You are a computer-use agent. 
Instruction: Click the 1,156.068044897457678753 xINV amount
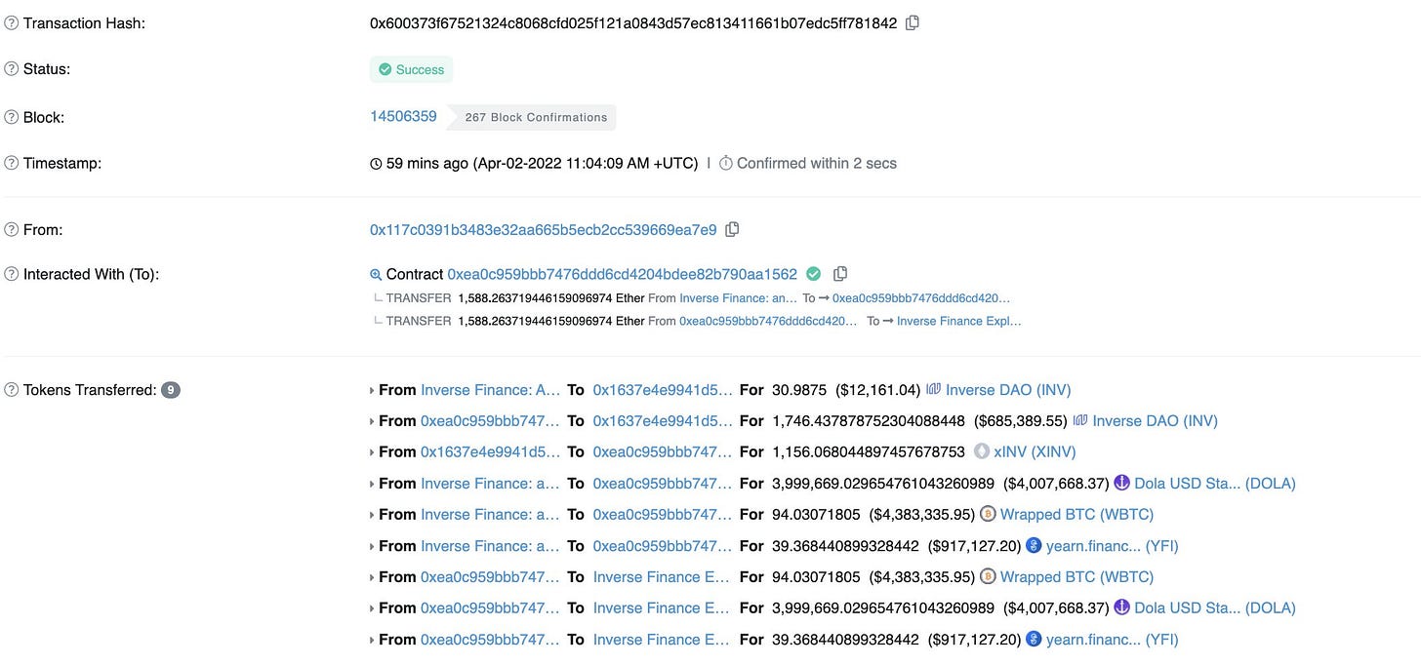point(868,451)
